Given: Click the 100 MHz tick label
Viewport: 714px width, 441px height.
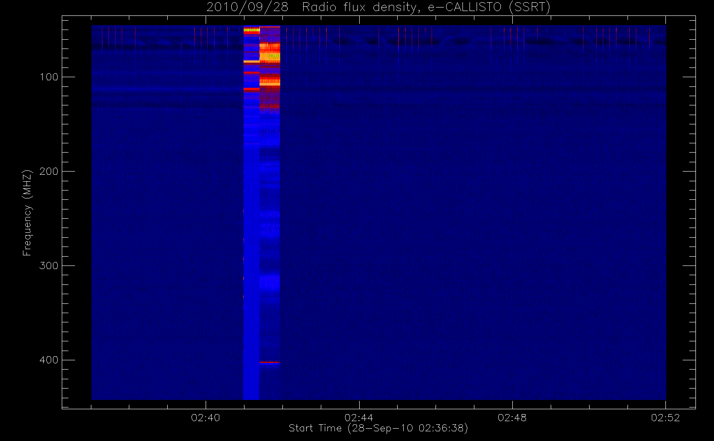Looking at the screenshot, I should click(49, 77).
